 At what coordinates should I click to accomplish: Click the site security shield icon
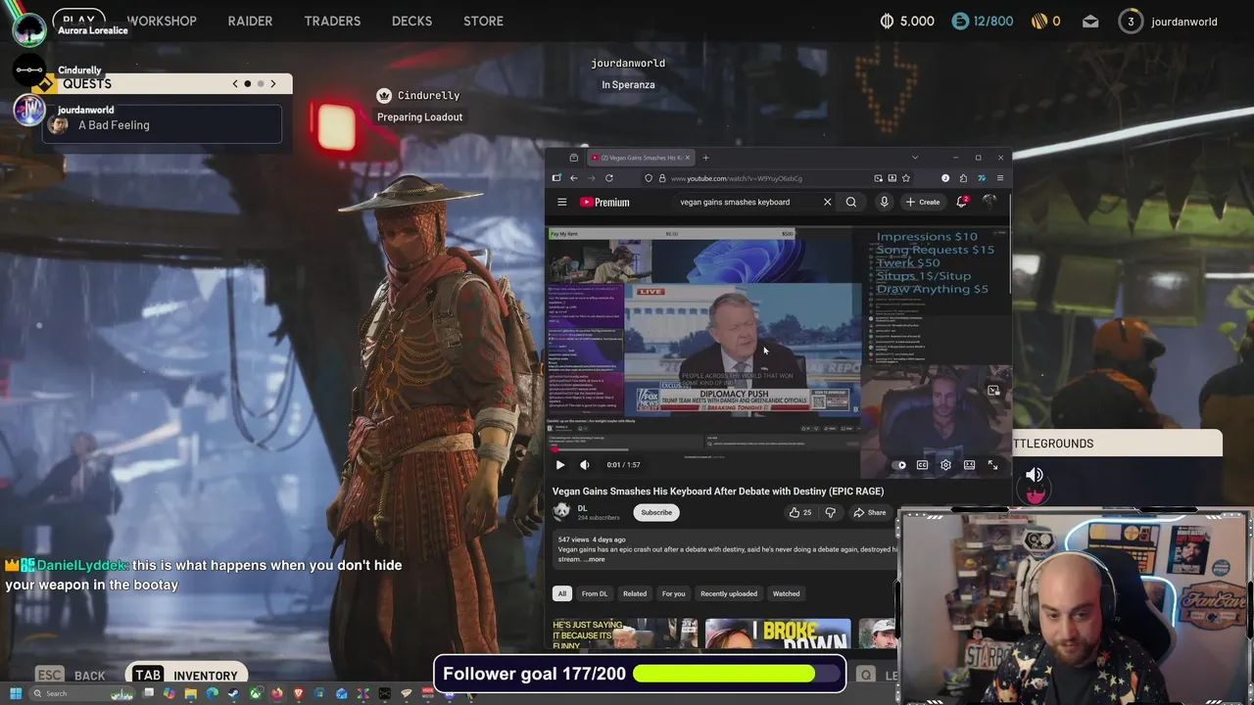click(649, 178)
